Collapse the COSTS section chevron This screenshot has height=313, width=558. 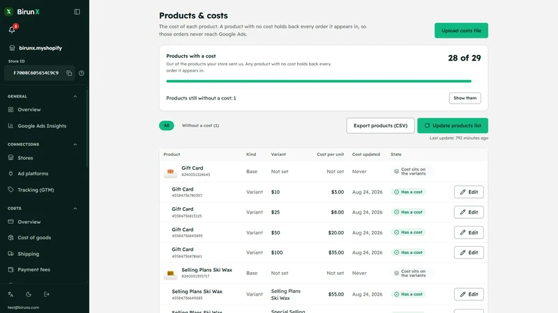coord(75,208)
